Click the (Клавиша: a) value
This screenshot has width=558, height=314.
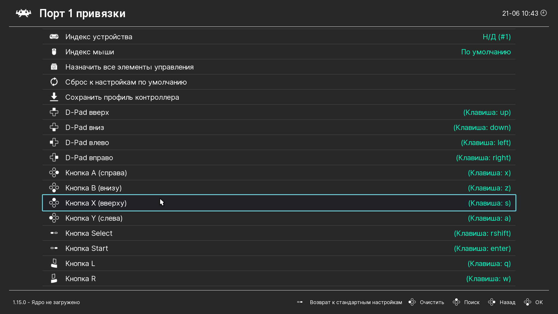point(489,218)
